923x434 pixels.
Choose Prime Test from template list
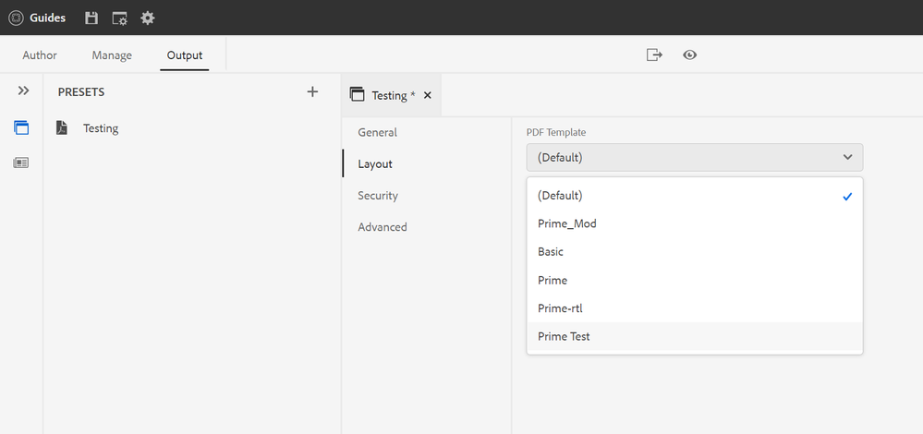click(564, 336)
